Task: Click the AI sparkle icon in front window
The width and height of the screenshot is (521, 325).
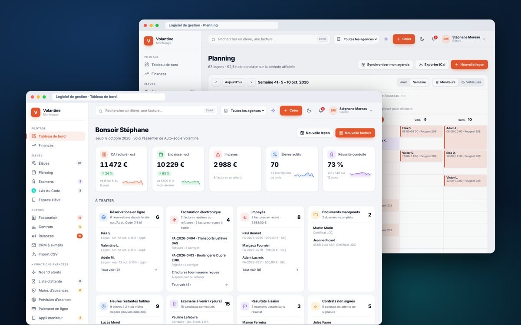Action: click(273, 110)
